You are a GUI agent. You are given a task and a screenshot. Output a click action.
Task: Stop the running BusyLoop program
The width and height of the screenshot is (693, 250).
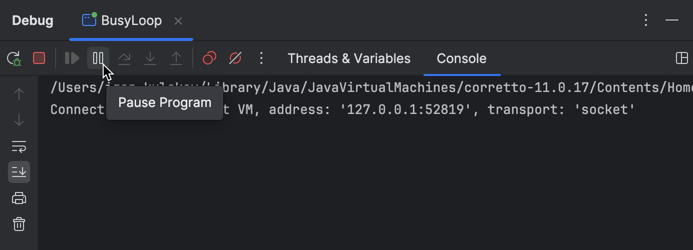pos(39,58)
